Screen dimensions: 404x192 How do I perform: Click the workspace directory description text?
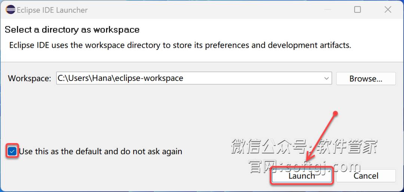coord(180,45)
